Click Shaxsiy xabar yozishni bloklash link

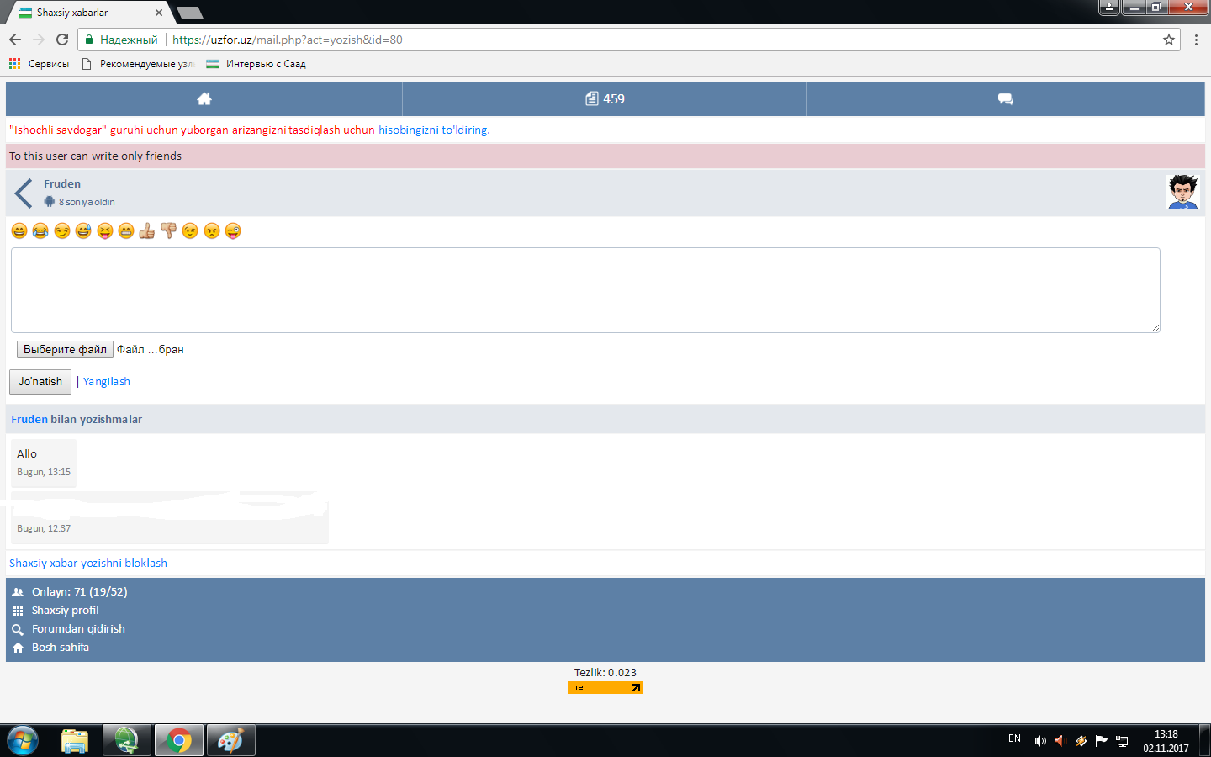click(88, 564)
